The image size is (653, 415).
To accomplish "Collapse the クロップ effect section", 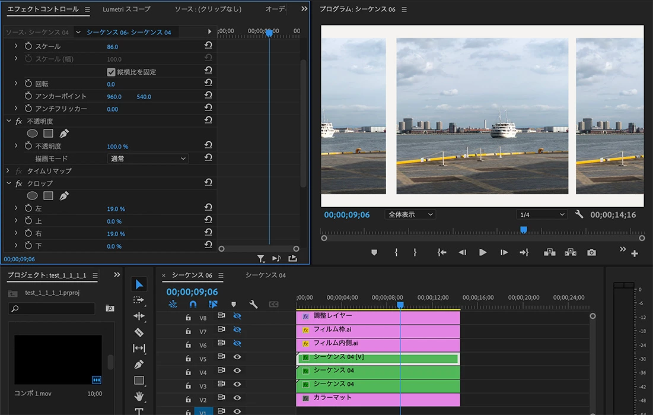I will 9,183.
